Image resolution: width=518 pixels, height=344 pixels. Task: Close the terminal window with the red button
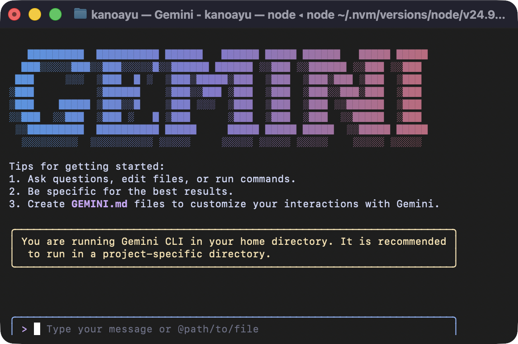pos(14,14)
